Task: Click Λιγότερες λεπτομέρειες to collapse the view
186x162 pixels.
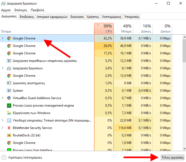Action: pos(22,157)
